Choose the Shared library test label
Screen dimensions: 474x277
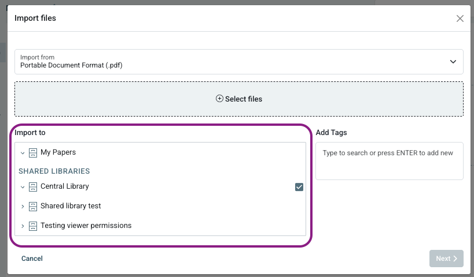71,207
